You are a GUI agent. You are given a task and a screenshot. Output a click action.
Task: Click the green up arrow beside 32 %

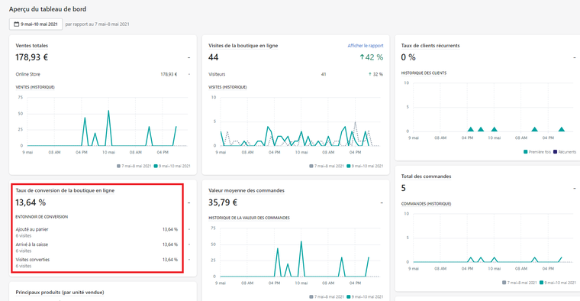[x=369, y=74]
